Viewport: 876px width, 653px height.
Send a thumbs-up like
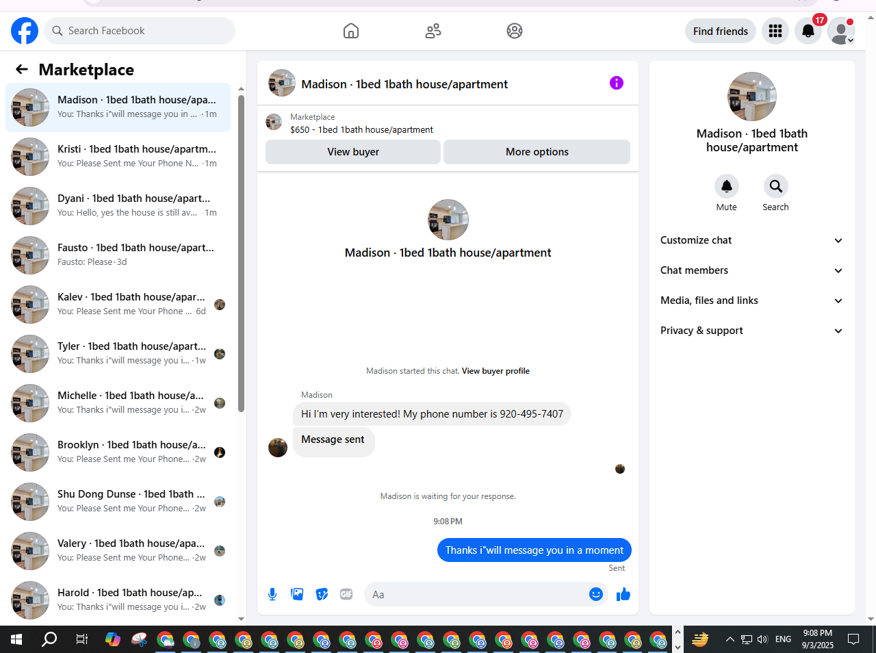[623, 594]
